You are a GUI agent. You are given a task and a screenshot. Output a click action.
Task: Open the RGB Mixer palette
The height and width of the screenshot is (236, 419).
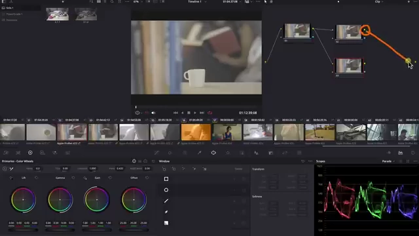point(55,153)
